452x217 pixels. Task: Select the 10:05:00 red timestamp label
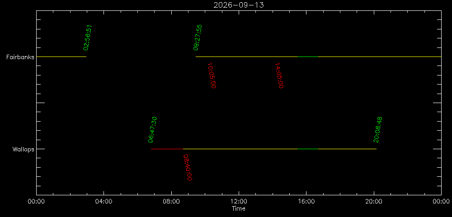(212, 75)
